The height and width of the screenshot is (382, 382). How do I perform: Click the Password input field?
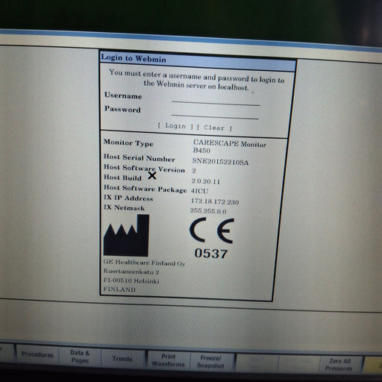click(x=215, y=114)
